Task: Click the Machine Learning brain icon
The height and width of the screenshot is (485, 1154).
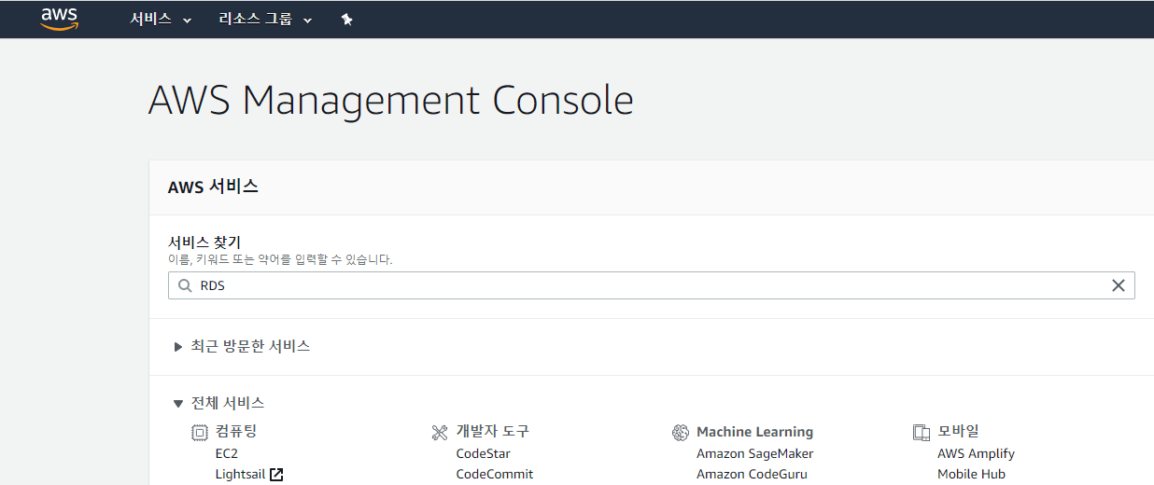Action: pyautogui.click(x=681, y=432)
